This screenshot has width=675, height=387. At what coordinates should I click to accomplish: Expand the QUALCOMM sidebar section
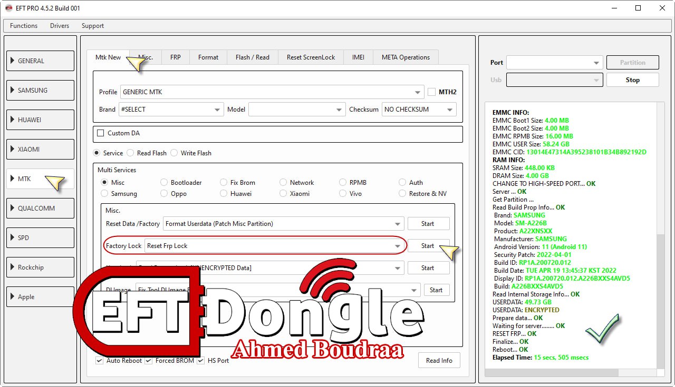pyautogui.click(x=41, y=208)
